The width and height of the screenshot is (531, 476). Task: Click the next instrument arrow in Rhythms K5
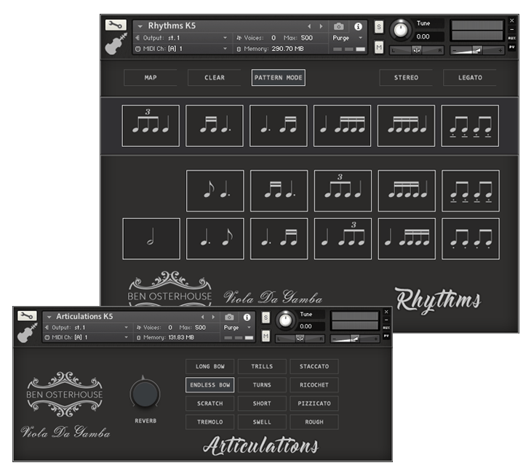coord(322,26)
